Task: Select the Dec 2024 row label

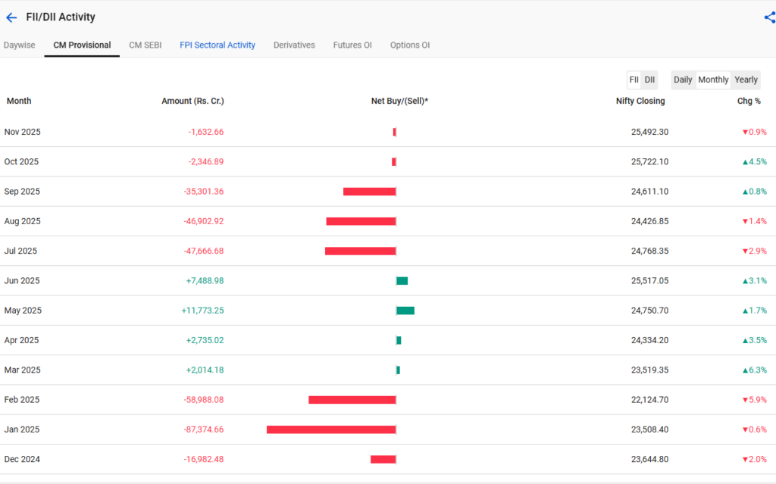Action: point(22,459)
